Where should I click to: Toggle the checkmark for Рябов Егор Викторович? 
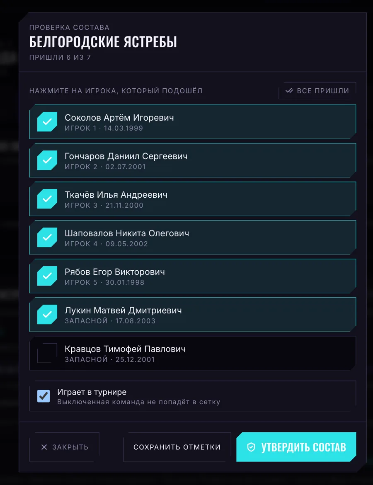47,276
